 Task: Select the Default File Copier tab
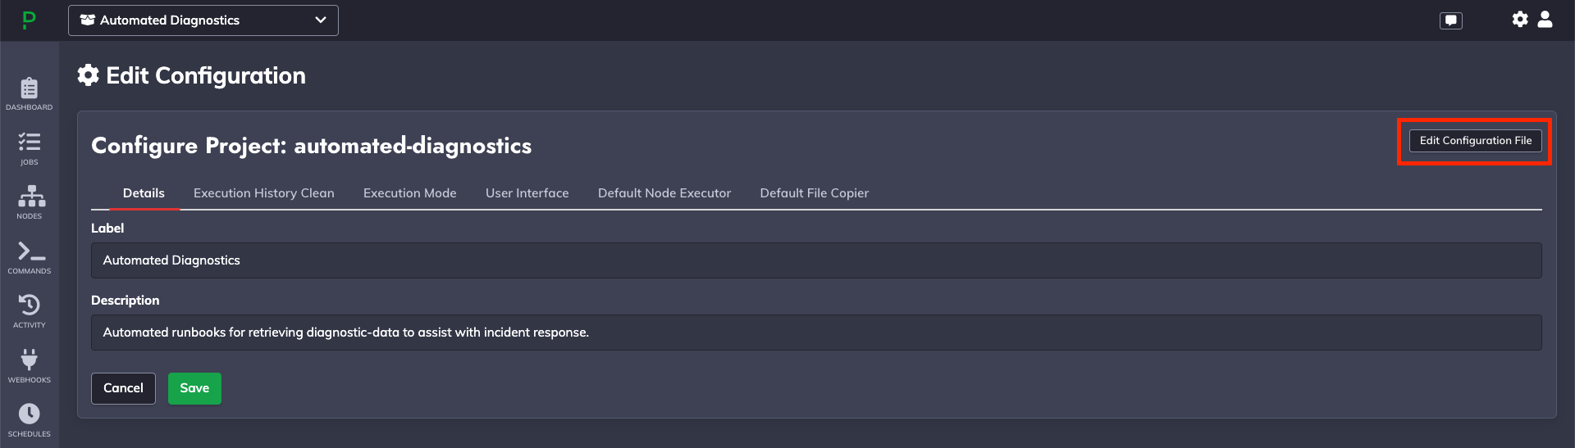[815, 193]
